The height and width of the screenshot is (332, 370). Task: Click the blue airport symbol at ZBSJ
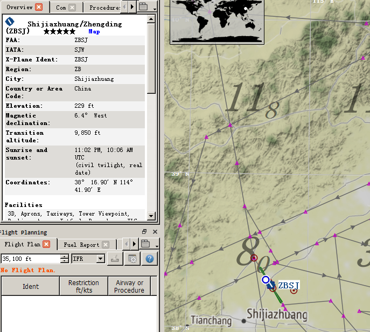[x=271, y=285]
